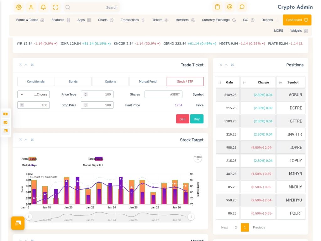Image resolution: width=321 pixels, height=241 pixels.
Task: Open the Widgets menu item
Action: coord(299,31)
